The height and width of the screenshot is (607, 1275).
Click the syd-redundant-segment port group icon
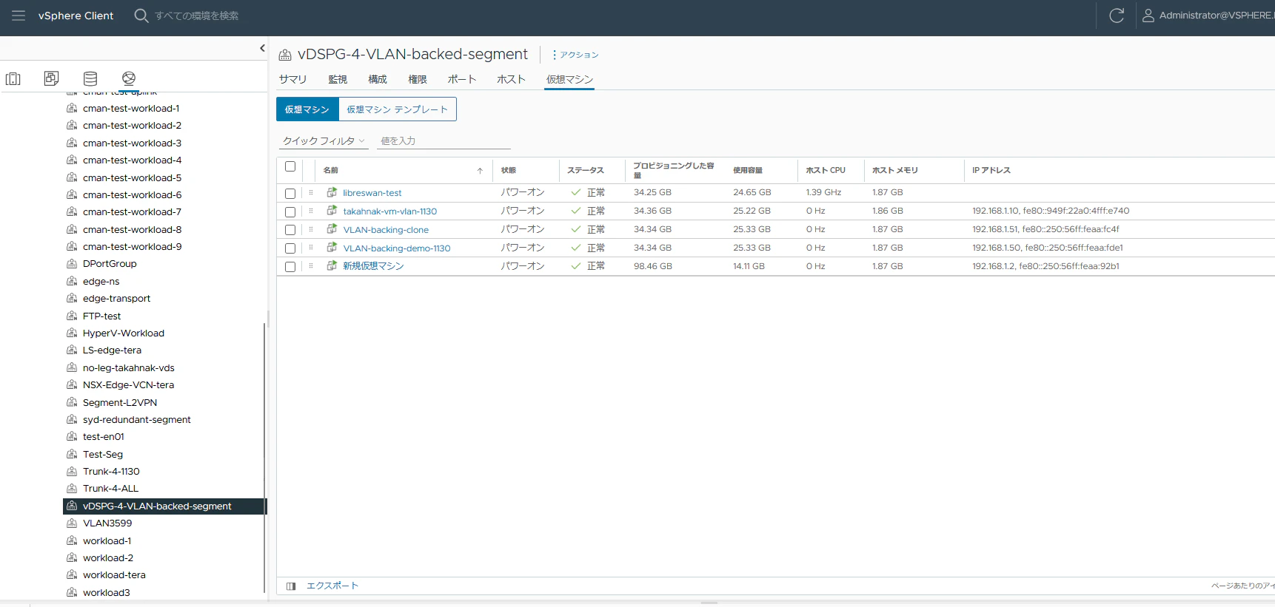point(72,419)
